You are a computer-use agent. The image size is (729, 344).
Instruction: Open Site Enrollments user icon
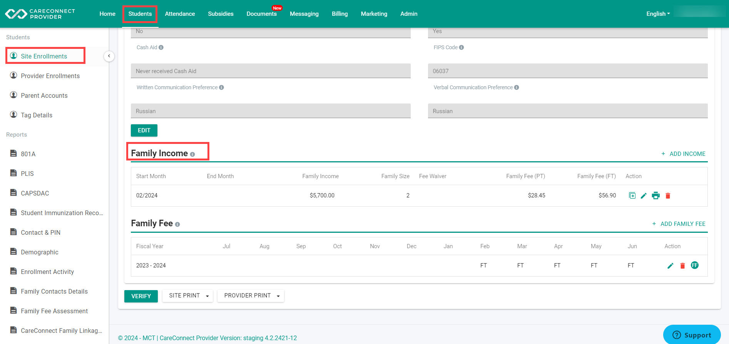(x=13, y=56)
